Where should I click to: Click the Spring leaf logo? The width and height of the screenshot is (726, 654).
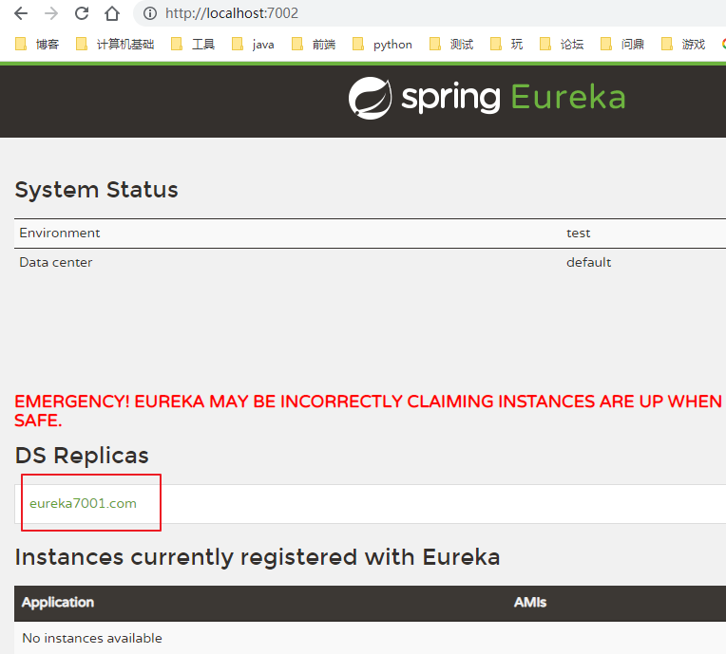click(x=370, y=98)
